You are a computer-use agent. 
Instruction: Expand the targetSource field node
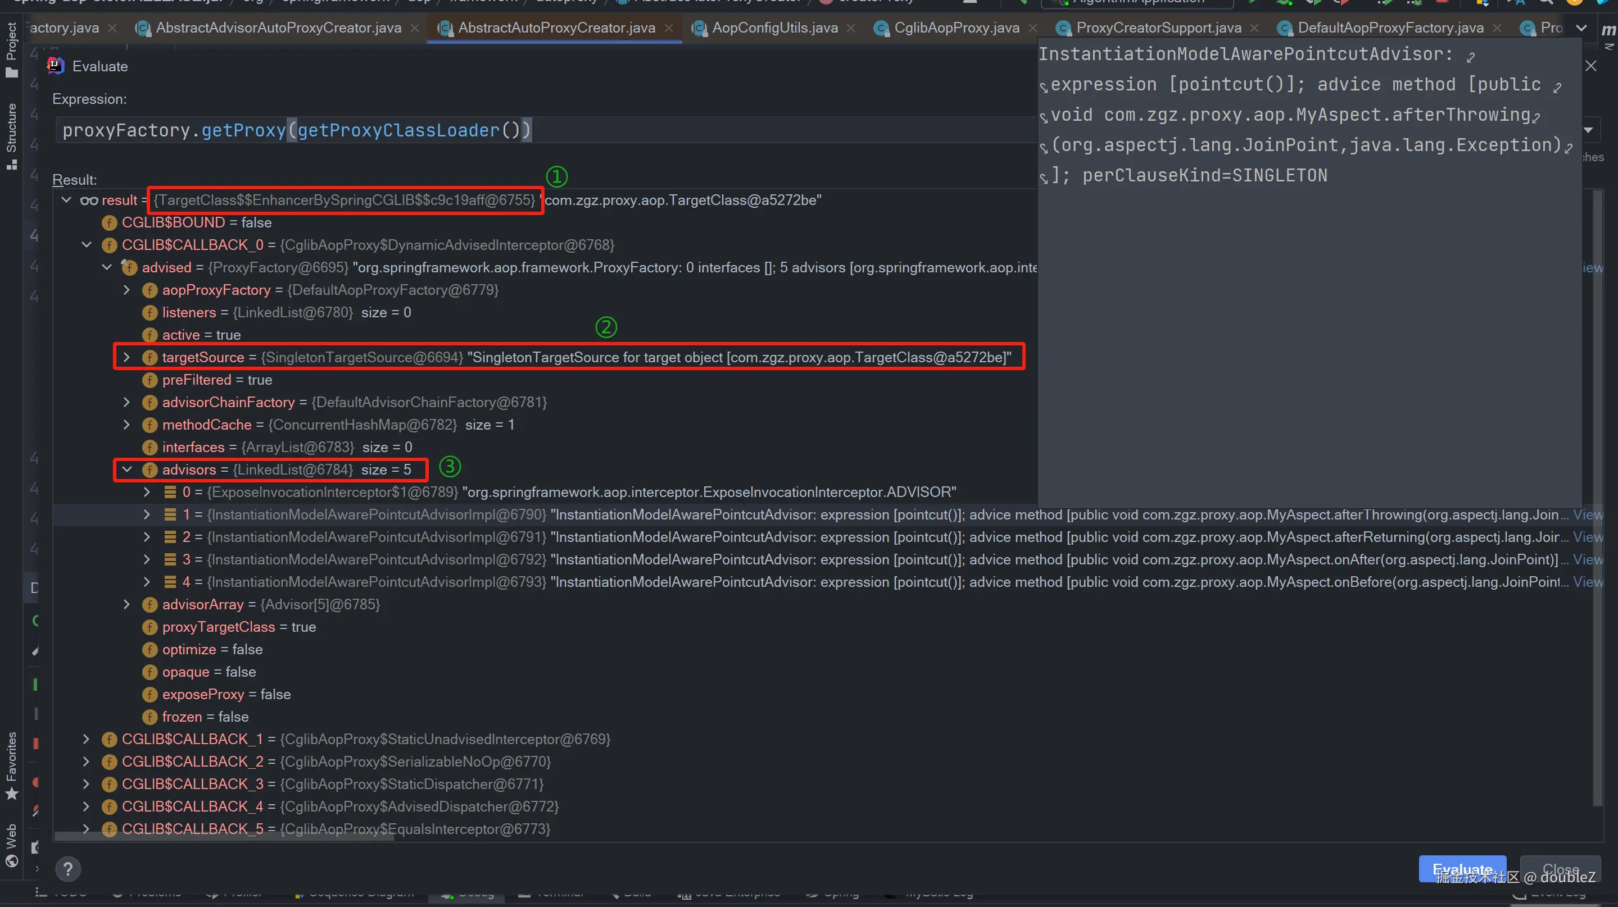127,357
